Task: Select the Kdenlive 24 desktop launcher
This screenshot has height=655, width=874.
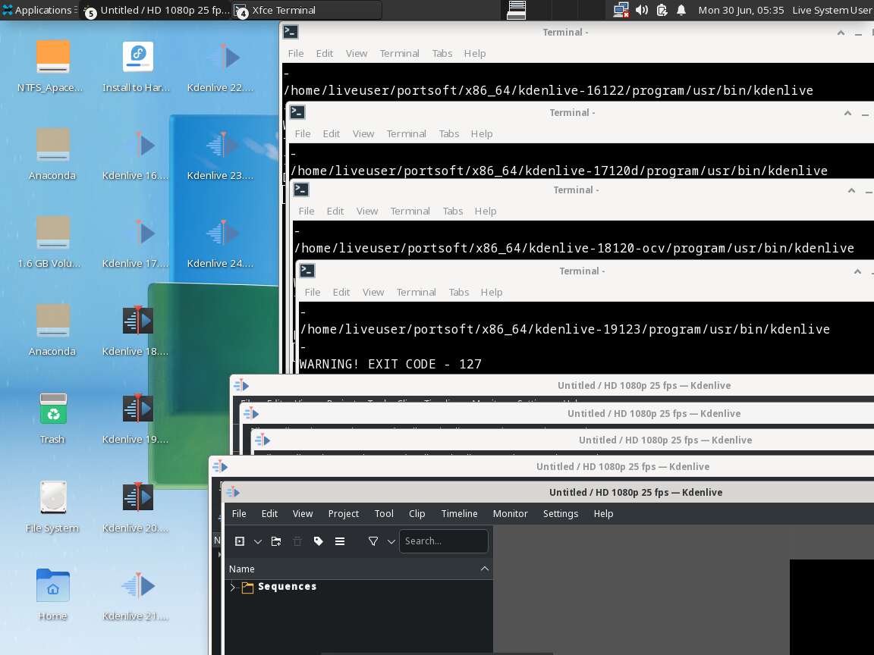Action: [222, 242]
